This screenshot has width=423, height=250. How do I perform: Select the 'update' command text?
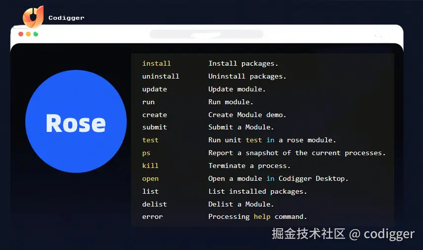click(x=154, y=89)
